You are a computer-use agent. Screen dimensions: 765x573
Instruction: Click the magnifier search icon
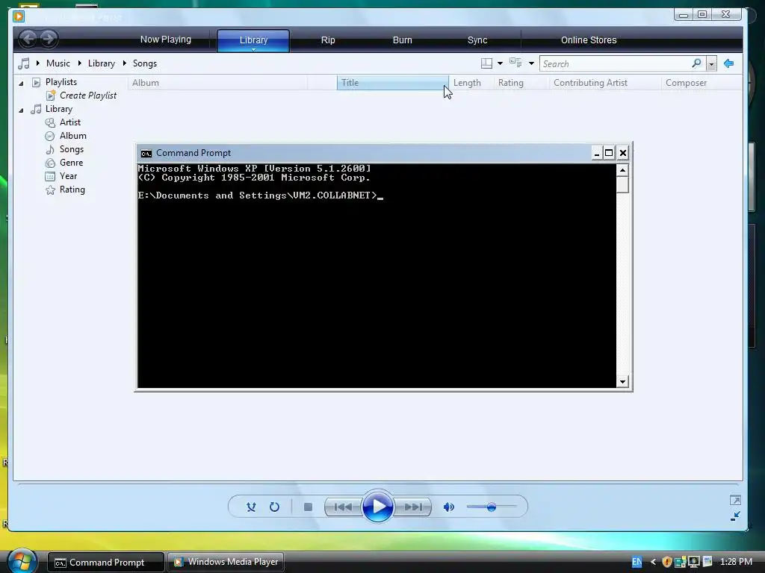[697, 63]
